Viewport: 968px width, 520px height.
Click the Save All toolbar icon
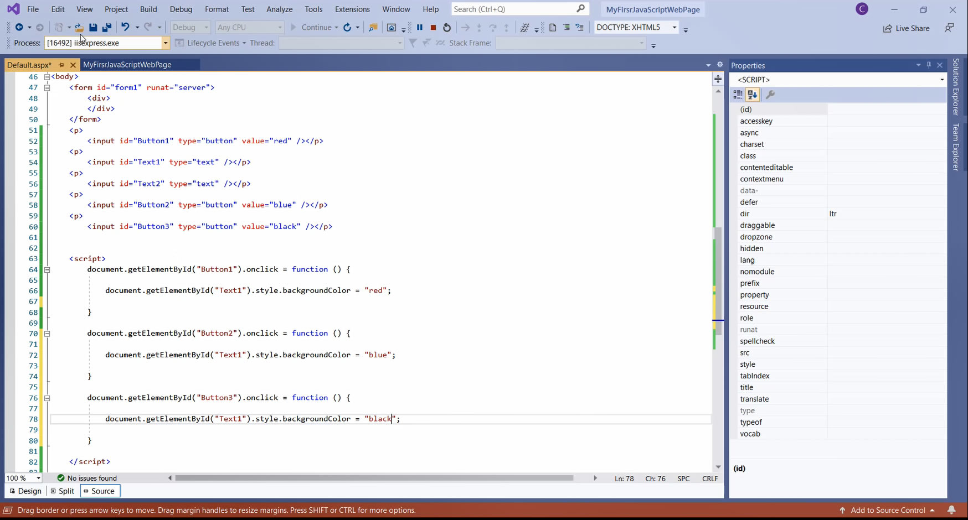[107, 27]
